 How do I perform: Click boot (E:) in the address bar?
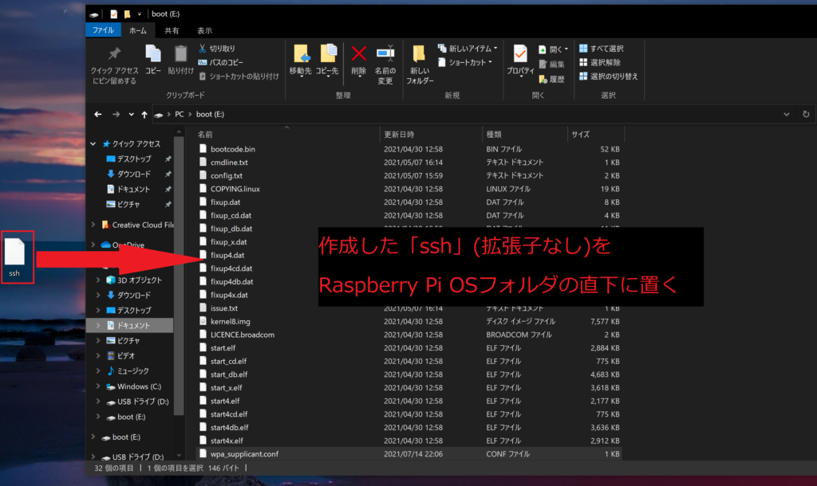pyautogui.click(x=210, y=115)
